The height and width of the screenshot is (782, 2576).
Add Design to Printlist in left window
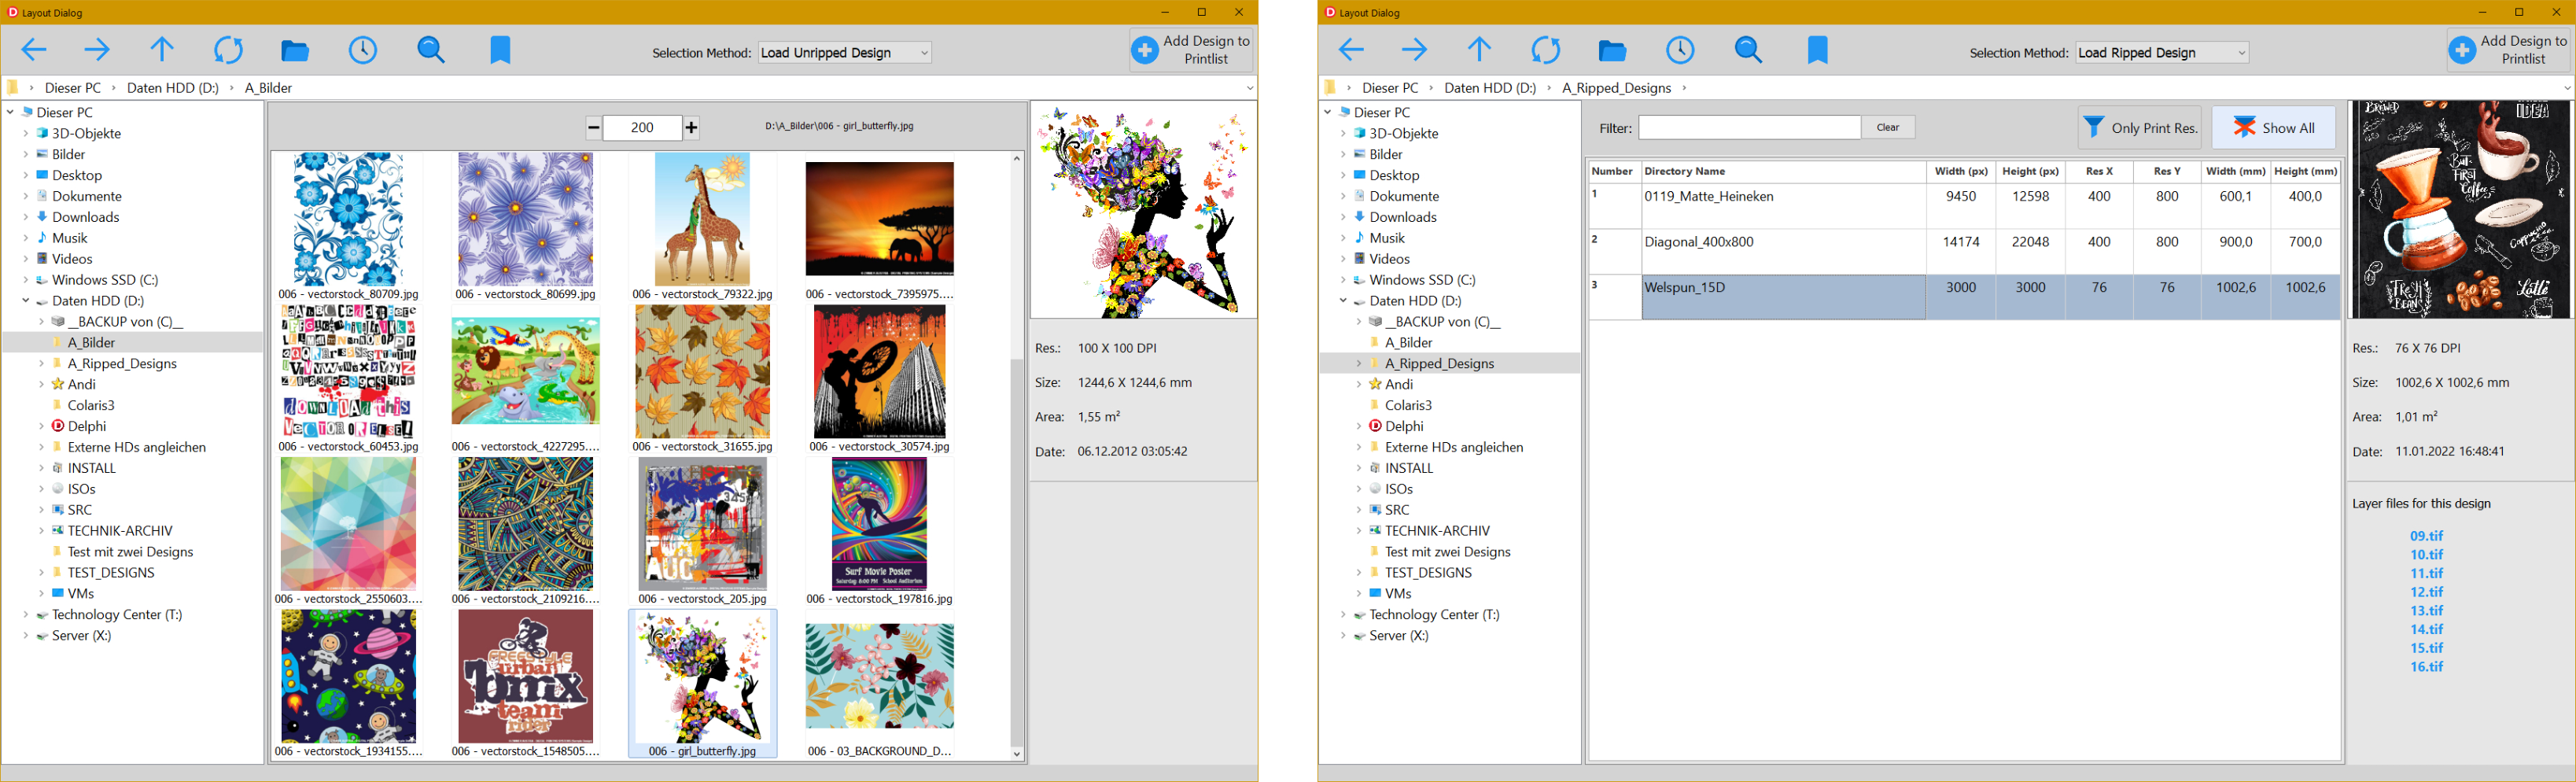coord(1191,50)
